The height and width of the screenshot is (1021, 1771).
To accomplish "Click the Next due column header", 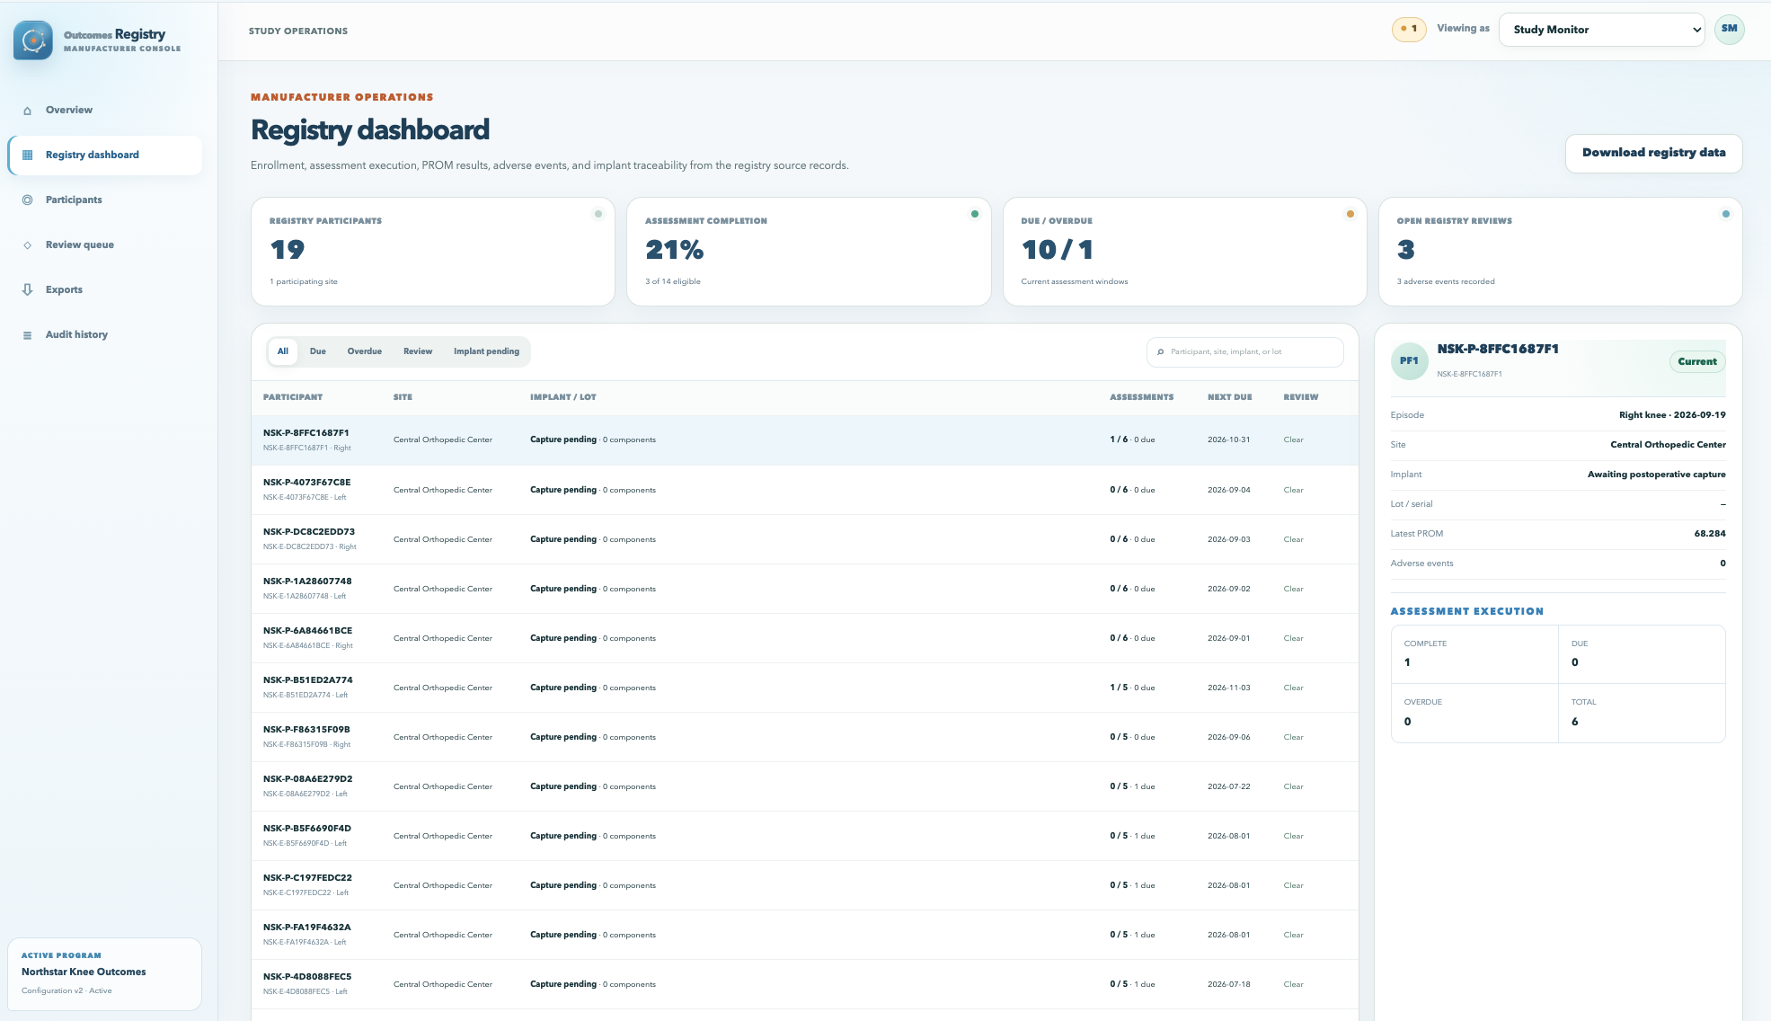I will click(x=1229, y=397).
